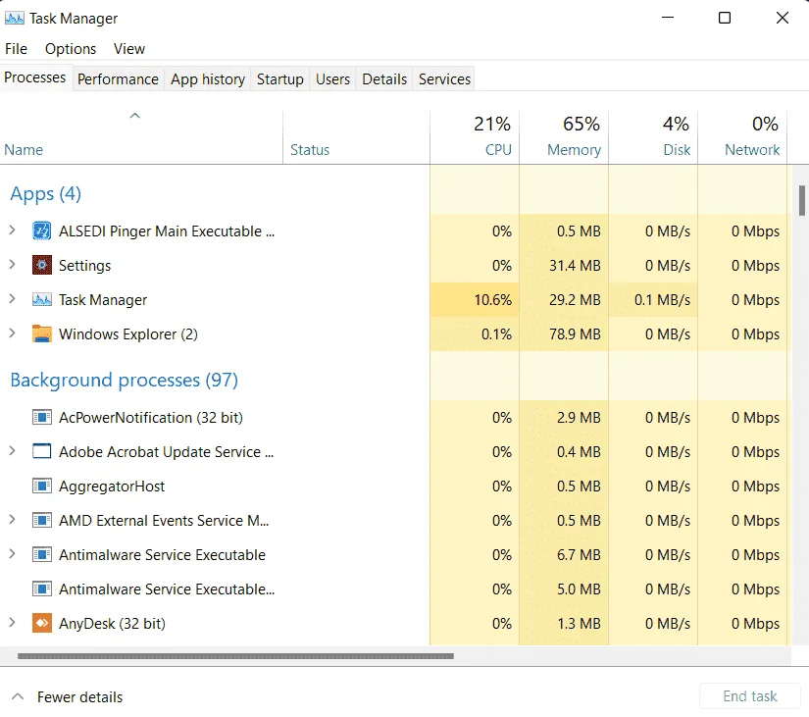Sort processes by Memory column
This screenshot has width=809, height=717.
(x=564, y=137)
